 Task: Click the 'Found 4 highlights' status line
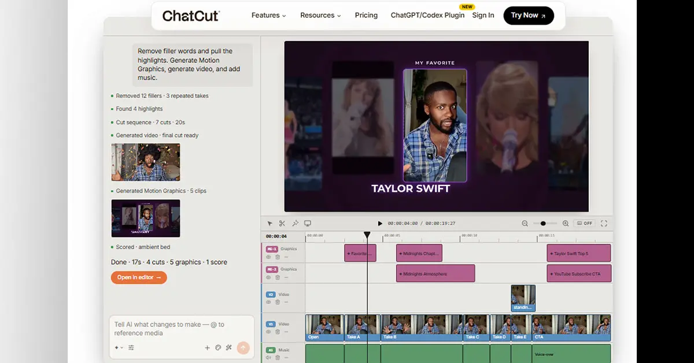(139, 109)
